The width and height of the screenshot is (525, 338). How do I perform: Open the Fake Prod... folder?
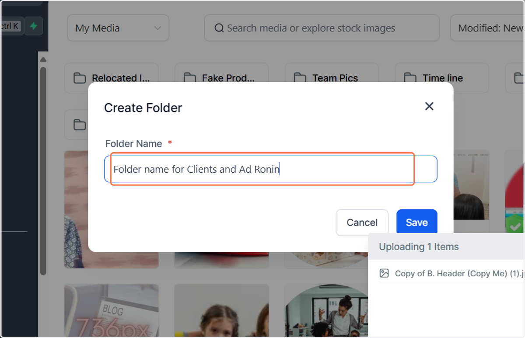[x=221, y=78]
